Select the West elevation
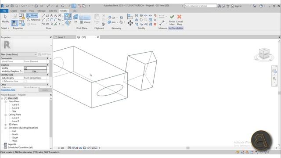The image size is (281, 158). pyautogui.click(x=15, y=141)
